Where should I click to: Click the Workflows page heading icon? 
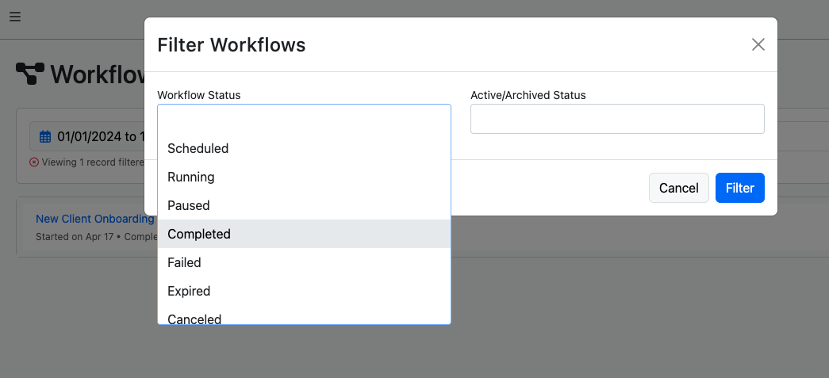pos(29,74)
